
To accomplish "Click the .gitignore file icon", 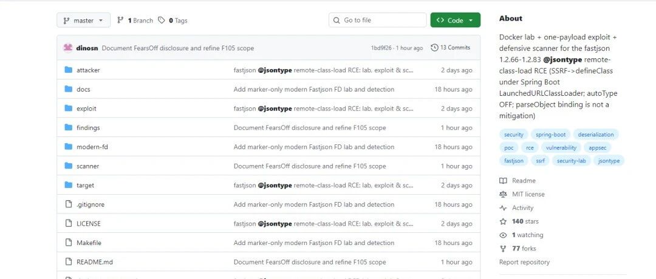I will click(69, 204).
